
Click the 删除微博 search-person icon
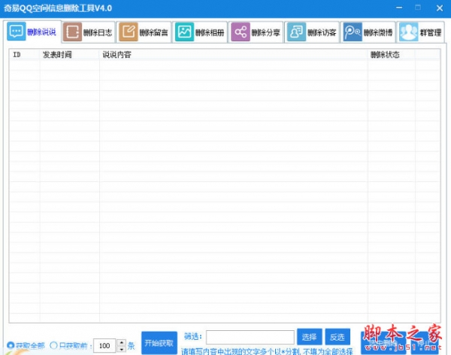coord(353,32)
